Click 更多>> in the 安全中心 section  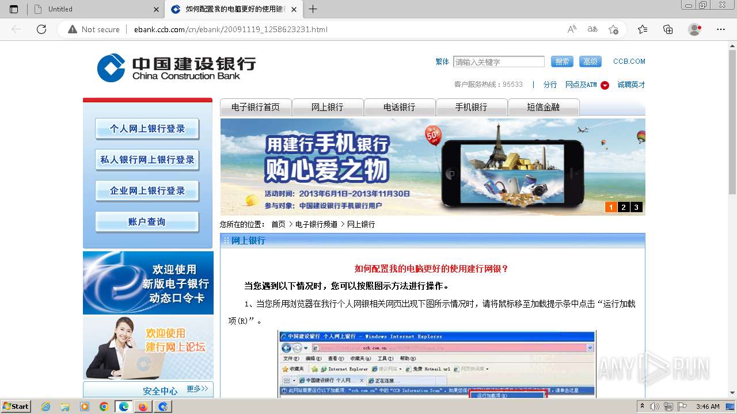pyautogui.click(x=197, y=389)
